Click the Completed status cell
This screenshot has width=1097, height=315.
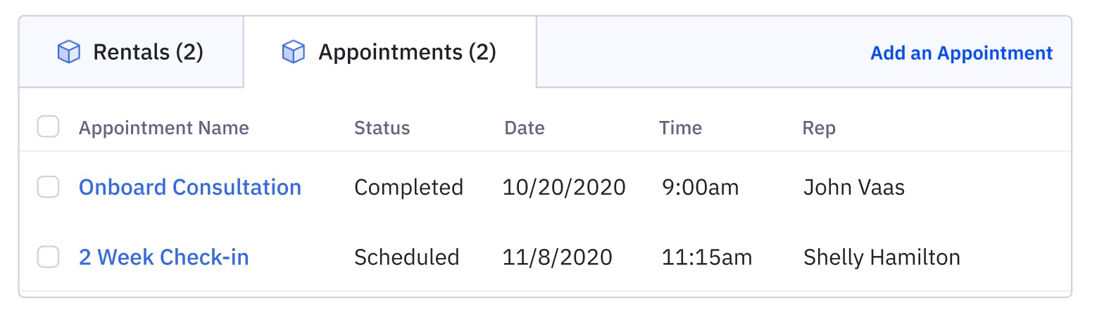[x=408, y=188]
